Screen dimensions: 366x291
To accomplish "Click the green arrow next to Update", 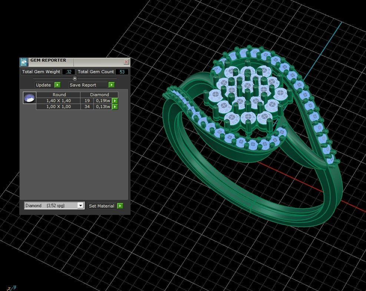I will click(57, 85).
